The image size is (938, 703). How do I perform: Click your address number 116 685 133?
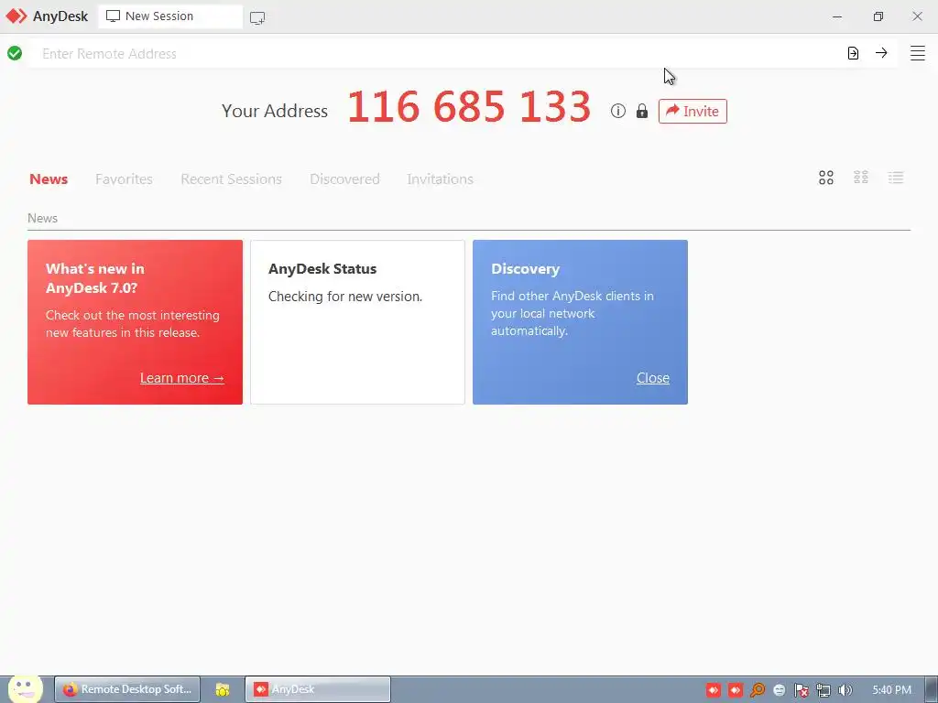click(x=470, y=107)
